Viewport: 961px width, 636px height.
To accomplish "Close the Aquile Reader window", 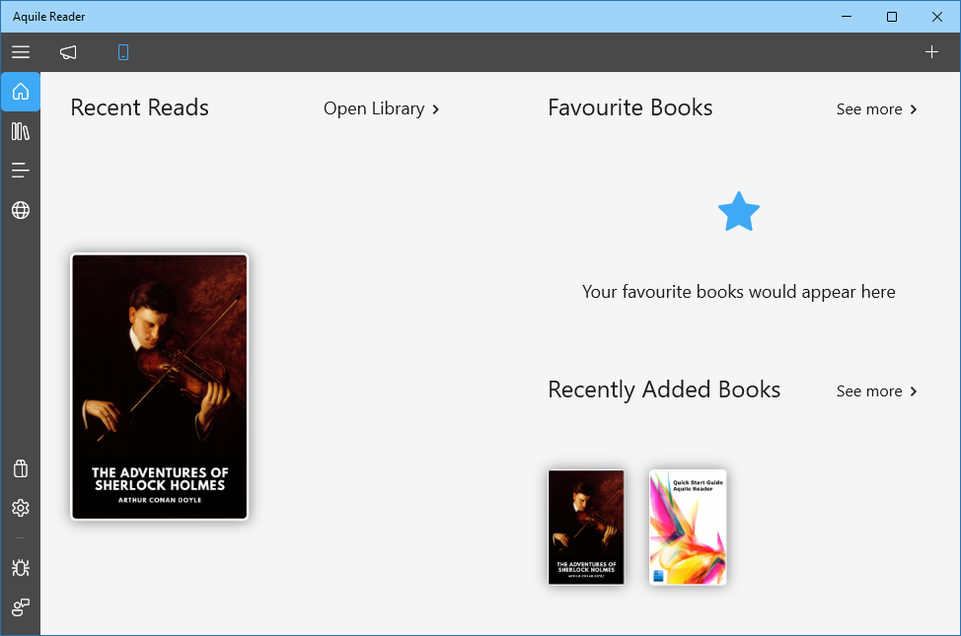I will (x=937, y=17).
